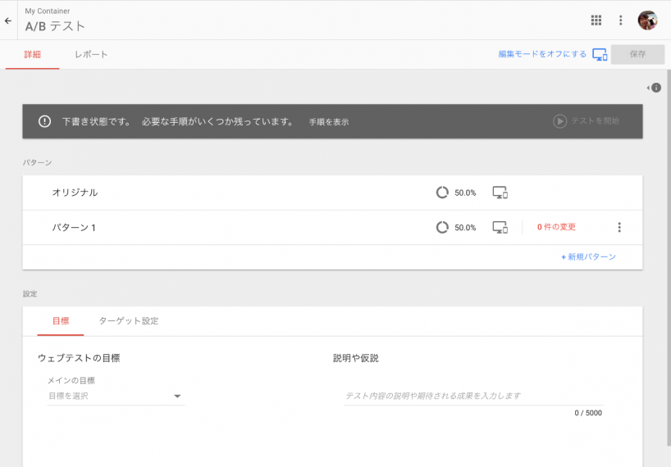The image size is (671, 467).
Task: Click パターン 1 50.0% traffic weight
Action: click(456, 227)
